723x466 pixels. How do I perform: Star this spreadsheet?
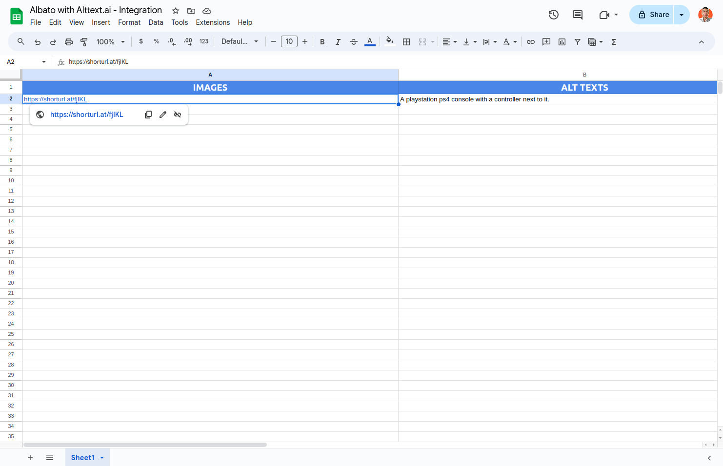[x=176, y=11]
